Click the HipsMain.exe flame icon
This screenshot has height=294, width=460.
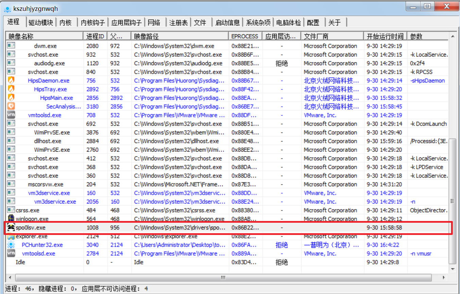[x=11, y=98]
